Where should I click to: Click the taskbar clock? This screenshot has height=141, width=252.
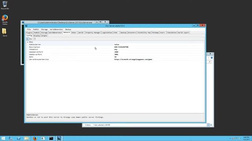[246, 138]
